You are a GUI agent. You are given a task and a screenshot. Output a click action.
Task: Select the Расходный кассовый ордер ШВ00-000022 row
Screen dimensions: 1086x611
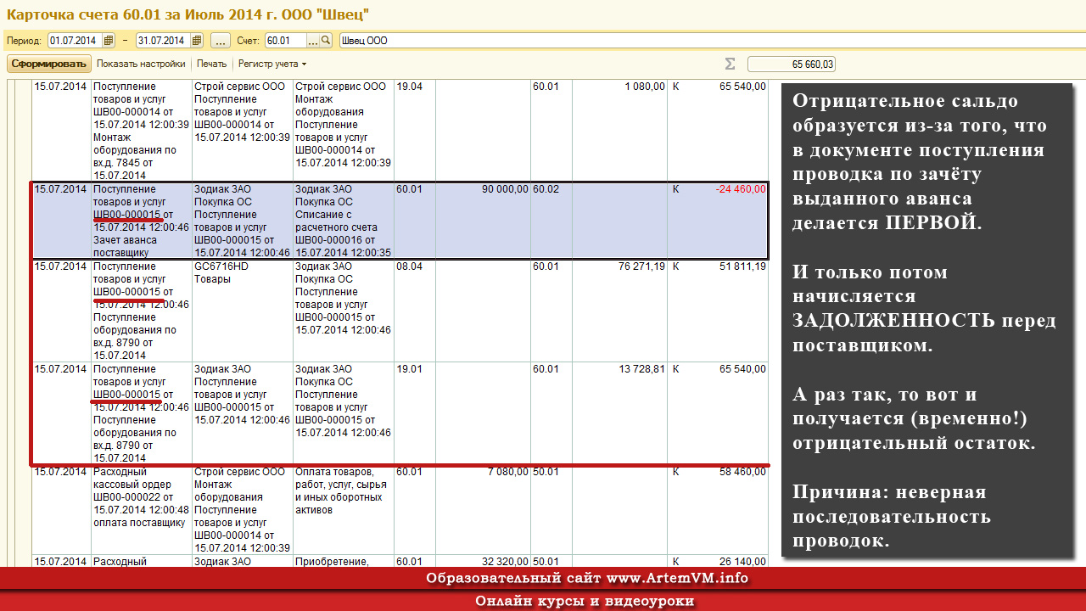point(399,509)
